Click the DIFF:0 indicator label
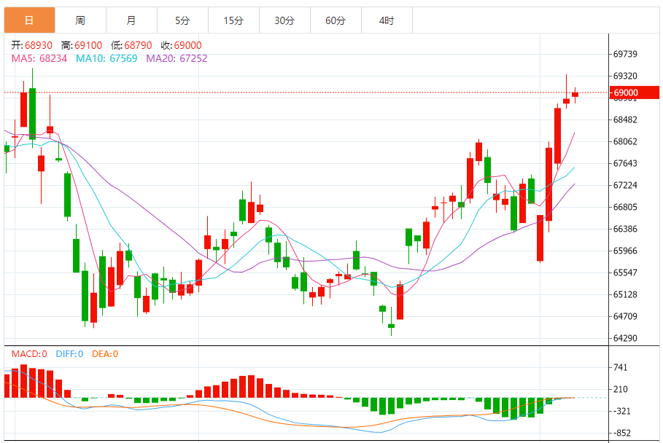 pyautogui.click(x=69, y=354)
